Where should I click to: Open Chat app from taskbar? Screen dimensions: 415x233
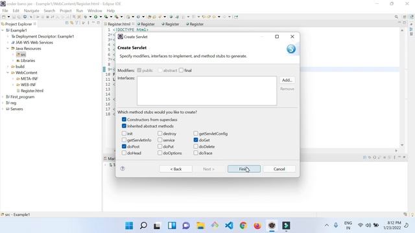coord(186,226)
